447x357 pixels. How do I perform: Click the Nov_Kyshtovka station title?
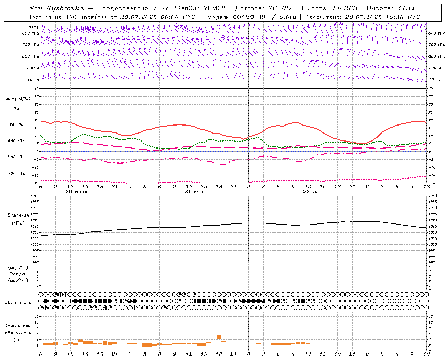coord(56,8)
